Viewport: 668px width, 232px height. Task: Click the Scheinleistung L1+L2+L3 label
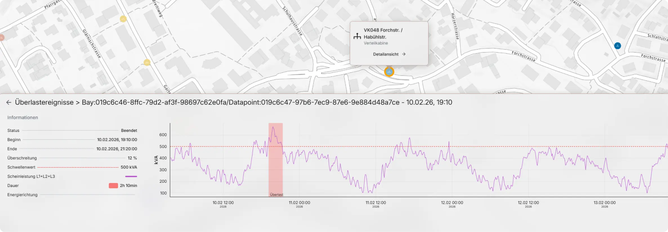[31, 176]
